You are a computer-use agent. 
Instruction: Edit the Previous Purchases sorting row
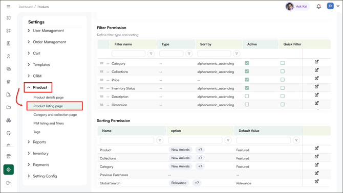click(x=316, y=173)
